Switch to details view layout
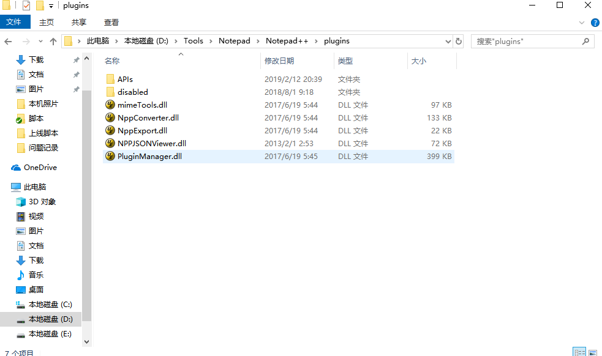 579,352
